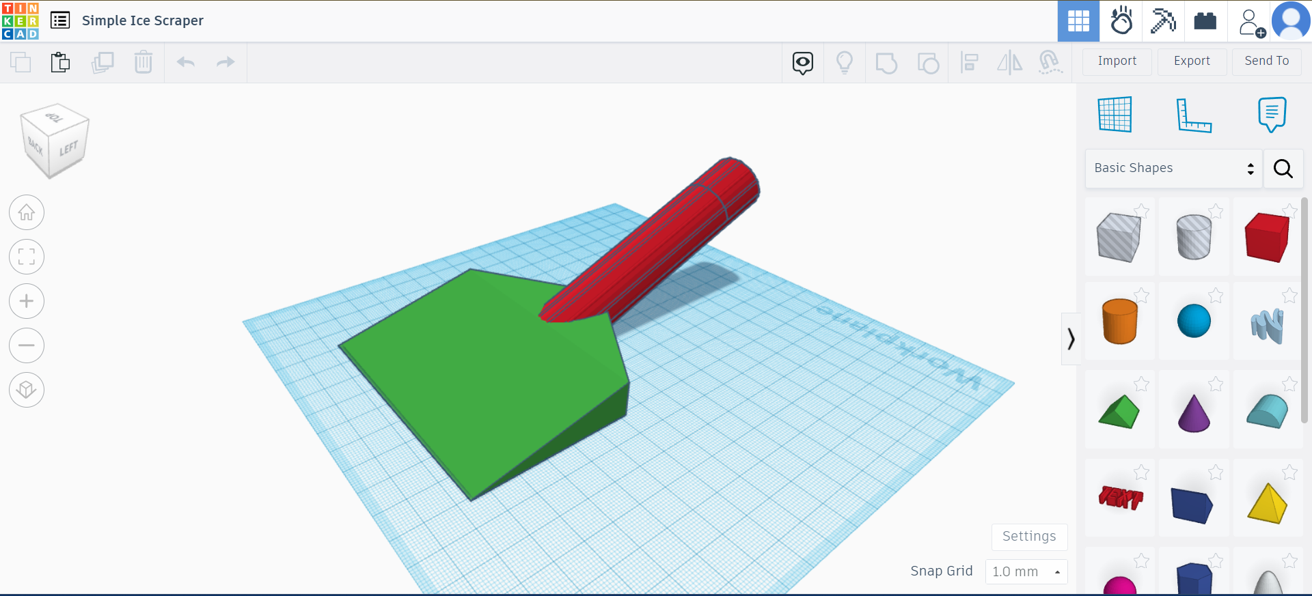1312x596 pixels.
Task: Click the Group shapes icon
Action: pos(886,63)
